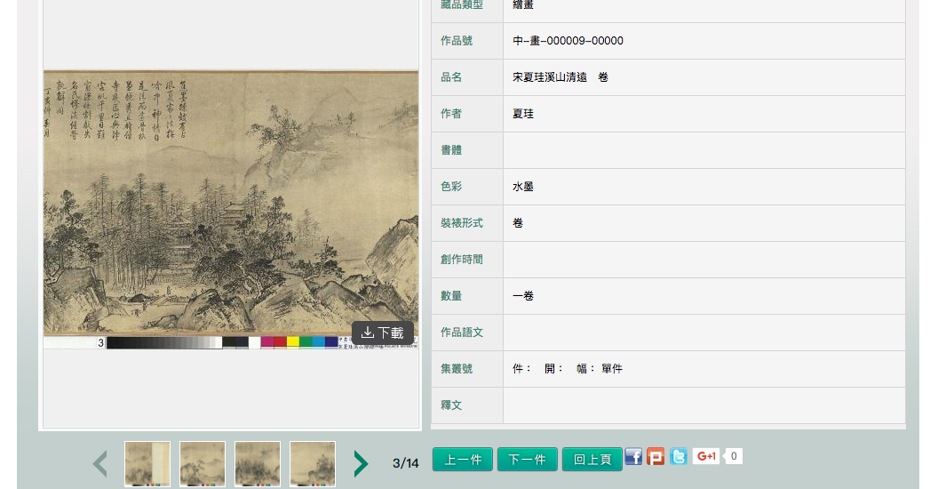Select the artwork number 中-畫-000009-00000
This screenshot has height=489, width=938.
(568, 41)
